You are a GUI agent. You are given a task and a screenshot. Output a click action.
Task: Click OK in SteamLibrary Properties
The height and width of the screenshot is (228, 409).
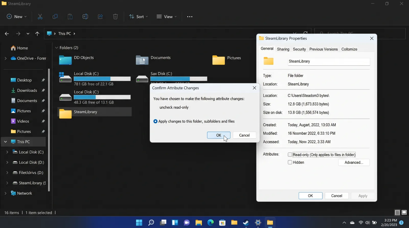310,196
